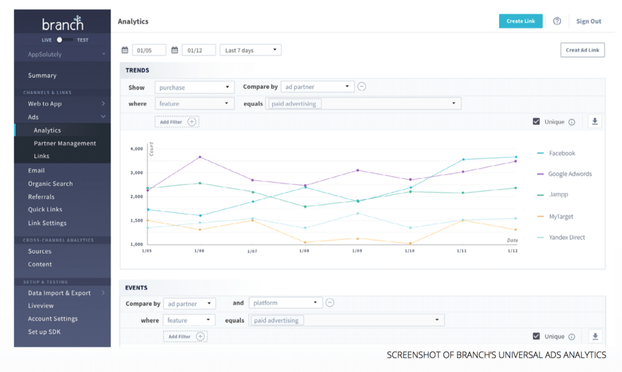Download the Events data
622x372 pixels.
594,336
